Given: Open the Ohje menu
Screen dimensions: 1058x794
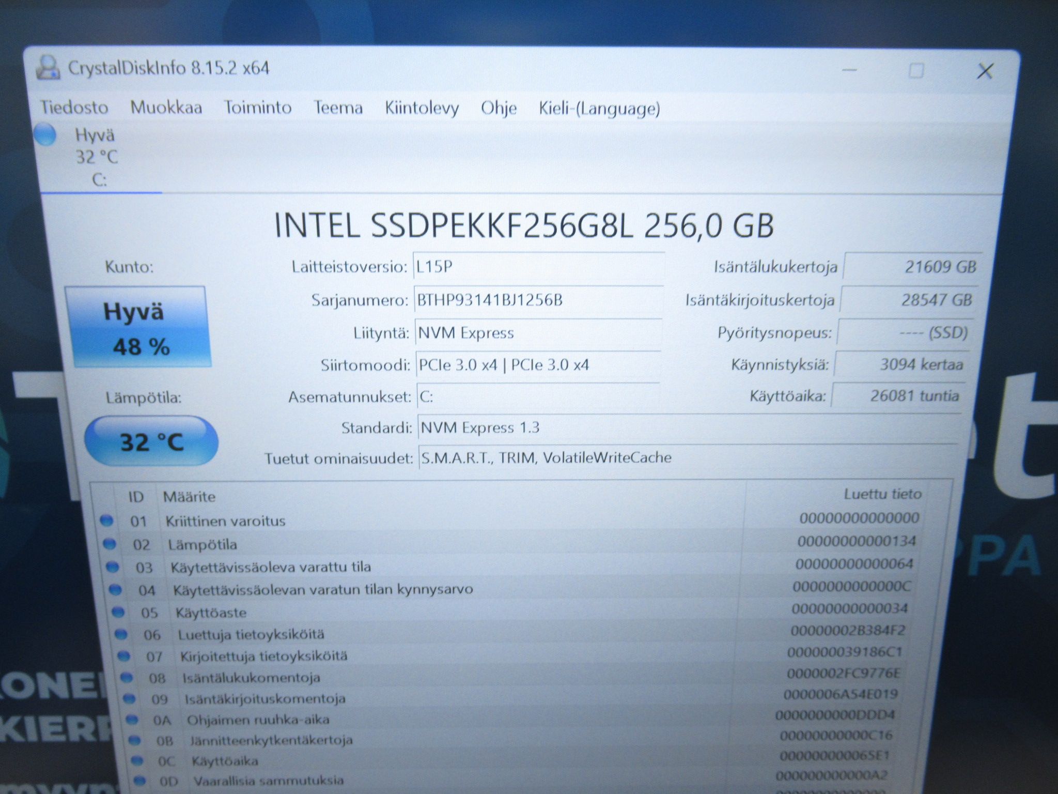Looking at the screenshot, I should (x=499, y=109).
